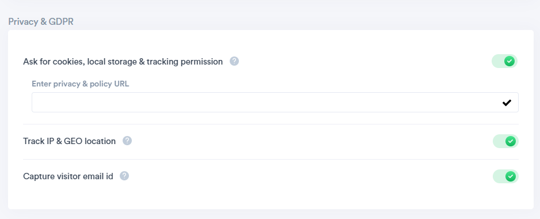Open help for cookies tracking permission
The width and height of the screenshot is (540, 219).
coord(234,62)
